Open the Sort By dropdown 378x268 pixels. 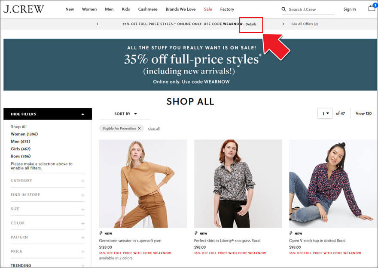pos(125,114)
